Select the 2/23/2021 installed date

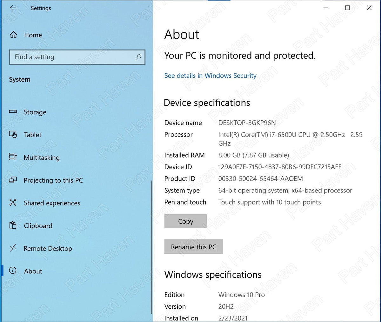233,318
